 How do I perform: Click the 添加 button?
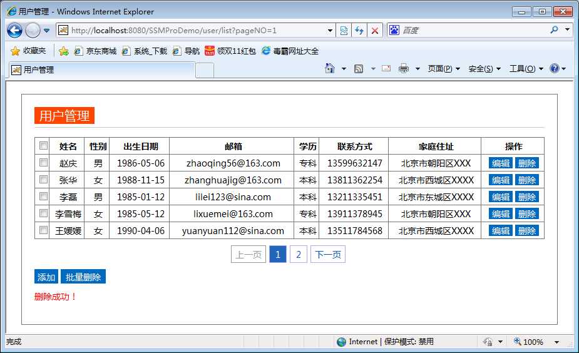46,277
